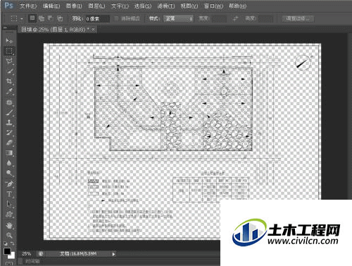Click the 调整边缘 (Refine Edge) button
Screen dimensions: 352x266
(x=298, y=18)
